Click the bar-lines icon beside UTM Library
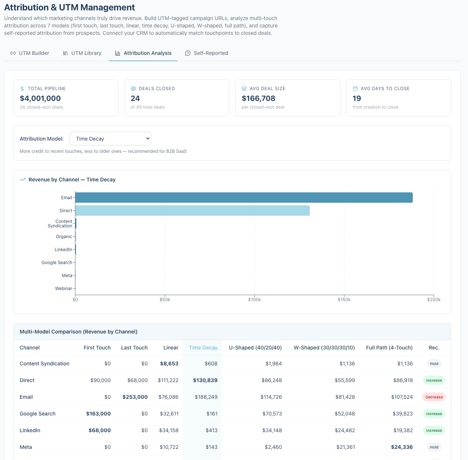 tap(65, 53)
